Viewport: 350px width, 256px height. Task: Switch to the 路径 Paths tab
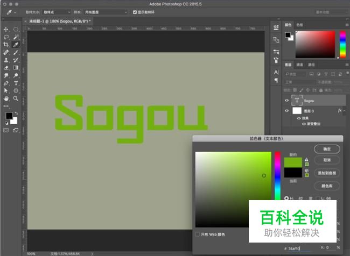(311, 65)
